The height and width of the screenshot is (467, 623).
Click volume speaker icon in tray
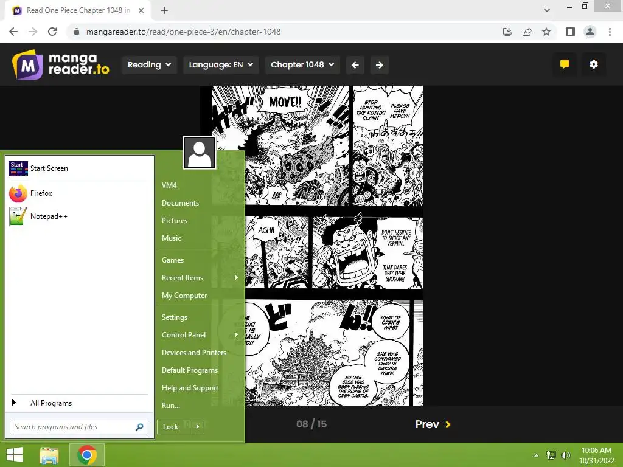[x=565, y=455]
